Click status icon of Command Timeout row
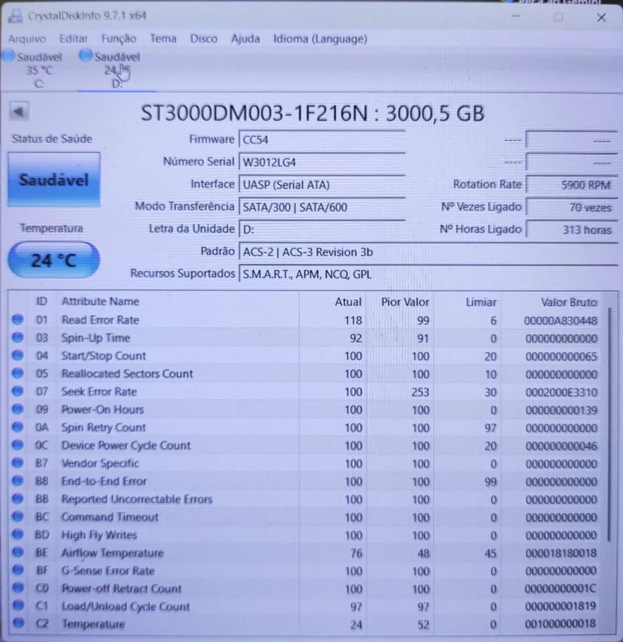Viewport: 623px width, 642px height. (18, 517)
